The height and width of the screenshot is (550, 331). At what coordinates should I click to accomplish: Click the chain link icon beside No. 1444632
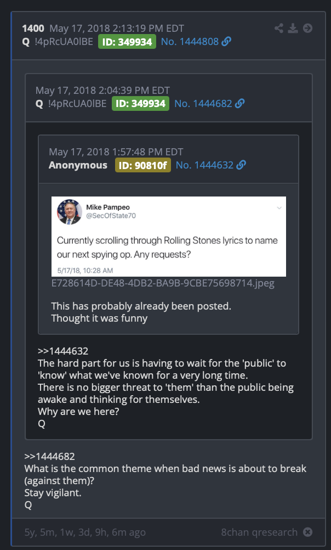241,165
